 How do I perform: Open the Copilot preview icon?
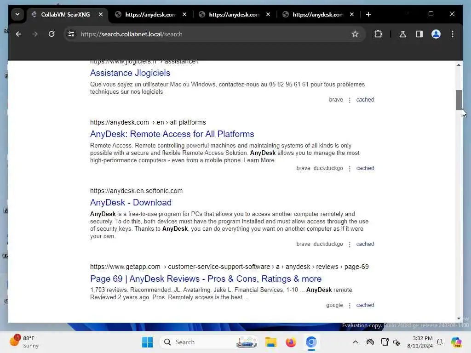point(456,342)
